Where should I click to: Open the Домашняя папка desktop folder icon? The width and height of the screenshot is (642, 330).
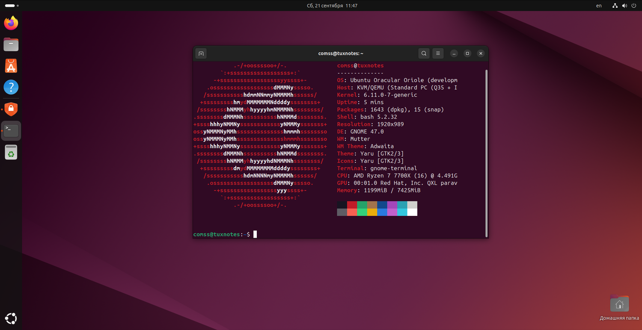(x=619, y=307)
